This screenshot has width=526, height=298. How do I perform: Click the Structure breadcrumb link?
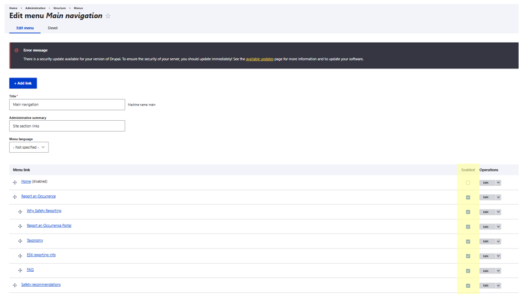pyautogui.click(x=59, y=8)
